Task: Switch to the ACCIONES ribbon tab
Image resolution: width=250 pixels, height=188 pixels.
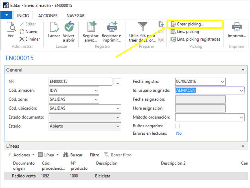Action: pos(48,16)
